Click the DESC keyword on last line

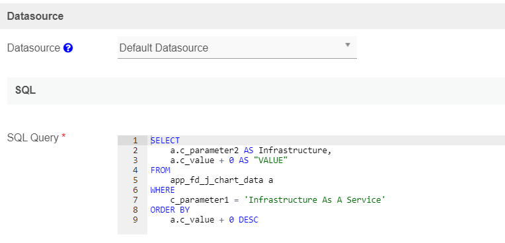tap(249, 220)
